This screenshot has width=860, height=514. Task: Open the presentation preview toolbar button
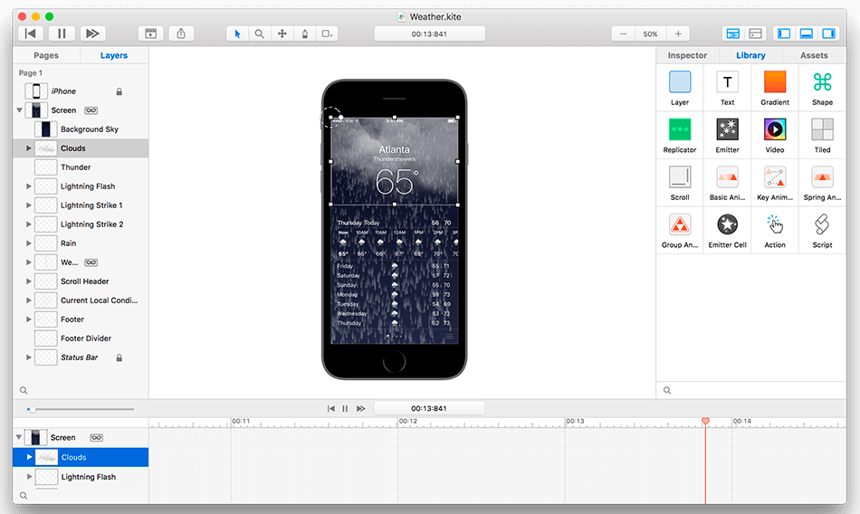151,34
